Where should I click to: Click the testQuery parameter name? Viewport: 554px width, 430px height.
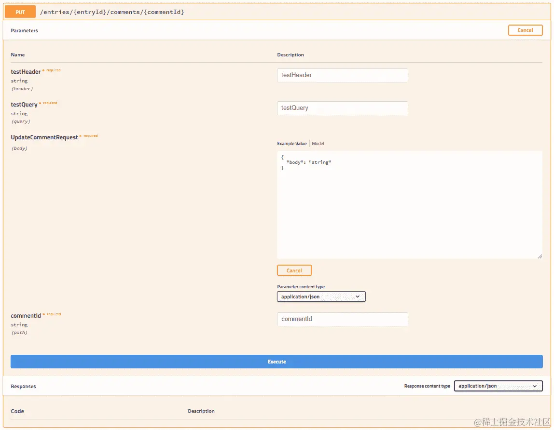tap(24, 105)
